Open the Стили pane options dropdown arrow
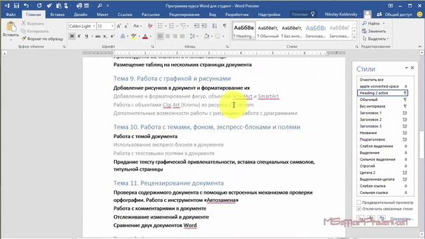 coord(406,68)
